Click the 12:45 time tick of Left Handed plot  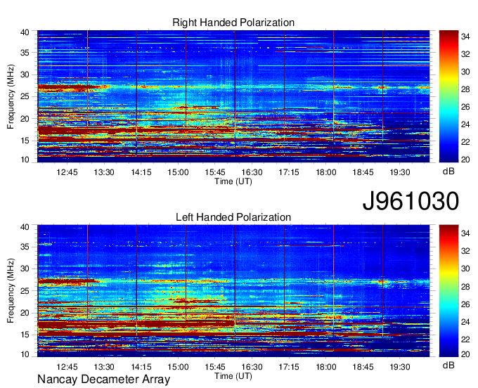pyautogui.click(x=67, y=367)
